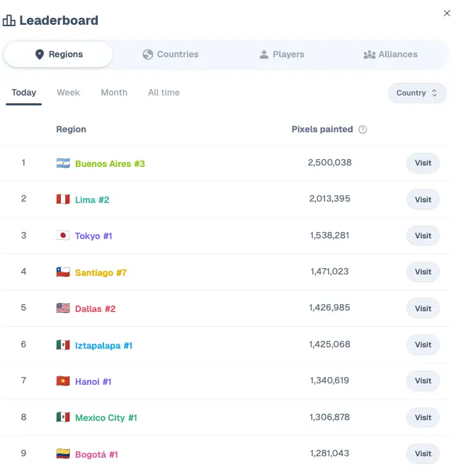
Task: Select the Month time range
Action: [x=114, y=93]
